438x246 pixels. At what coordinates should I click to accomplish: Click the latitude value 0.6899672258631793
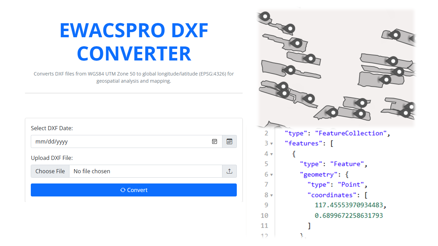tap(349, 216)
